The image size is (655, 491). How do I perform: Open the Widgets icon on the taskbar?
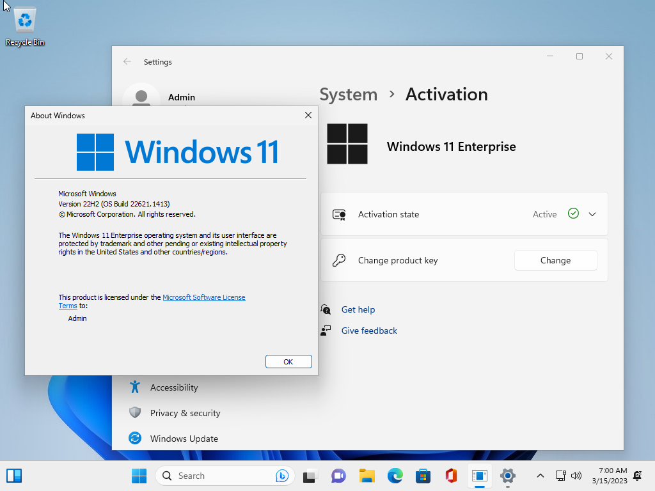tap(14, 476)
